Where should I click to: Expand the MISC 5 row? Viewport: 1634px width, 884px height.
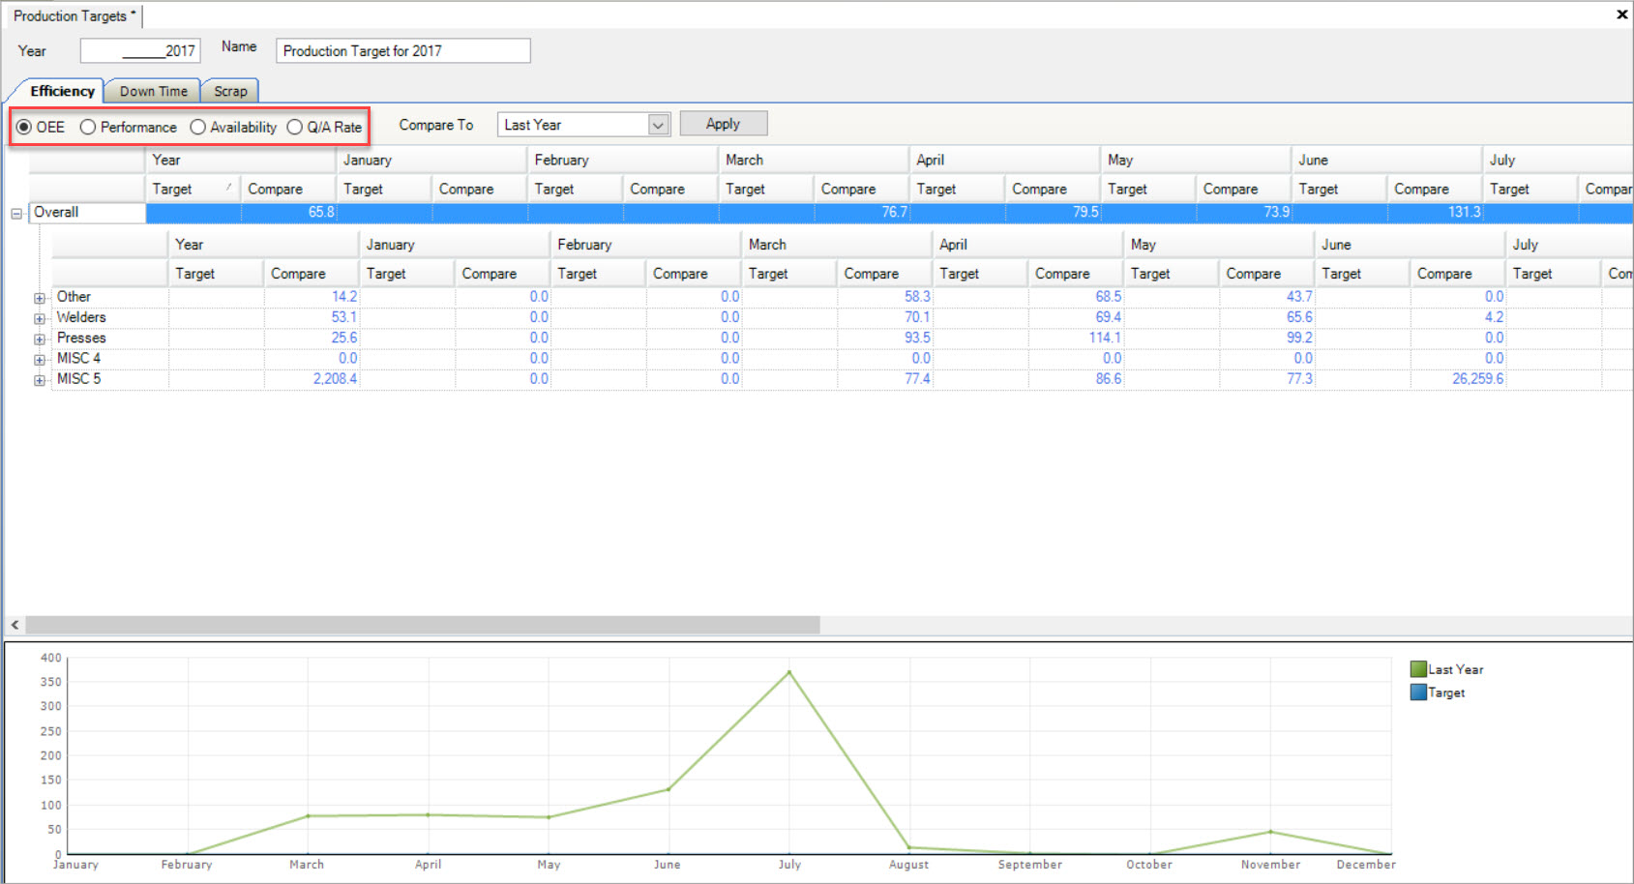(40, 380)
